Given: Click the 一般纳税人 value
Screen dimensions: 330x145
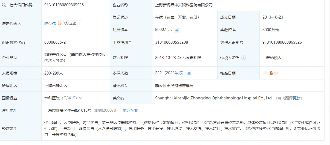Looking at the screenshot, I should [x=272, y=58].
